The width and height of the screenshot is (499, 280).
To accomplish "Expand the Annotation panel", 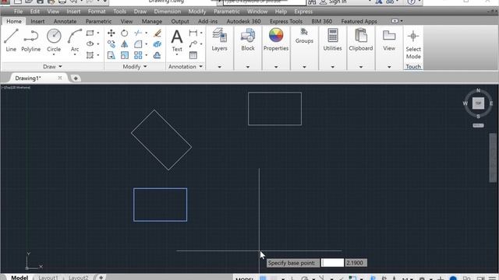I will click(186, 67).
